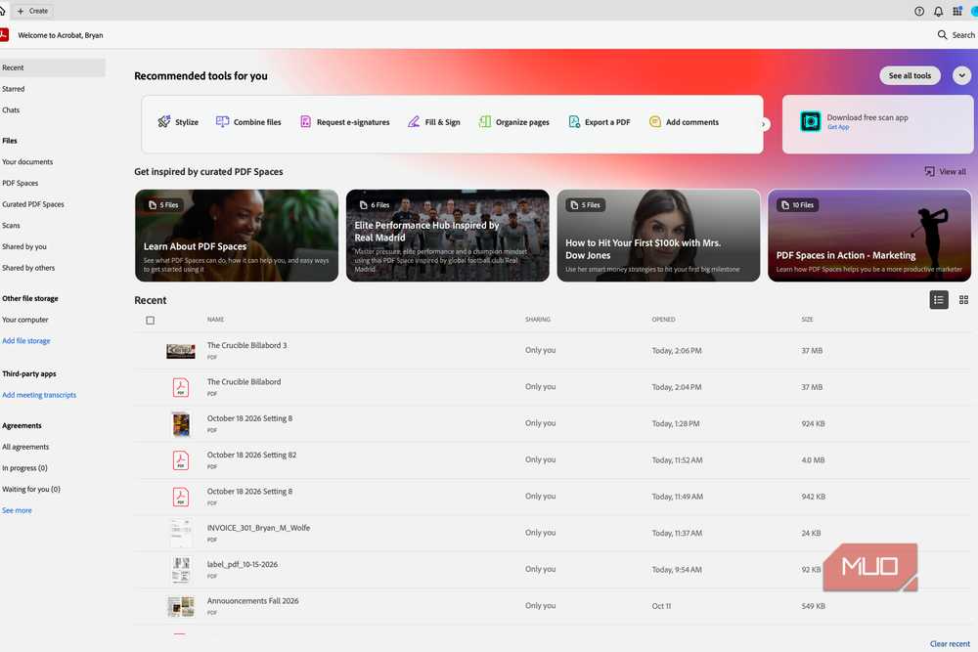
Task: Open the Starred section in sidebar
Action: [13, 89]
